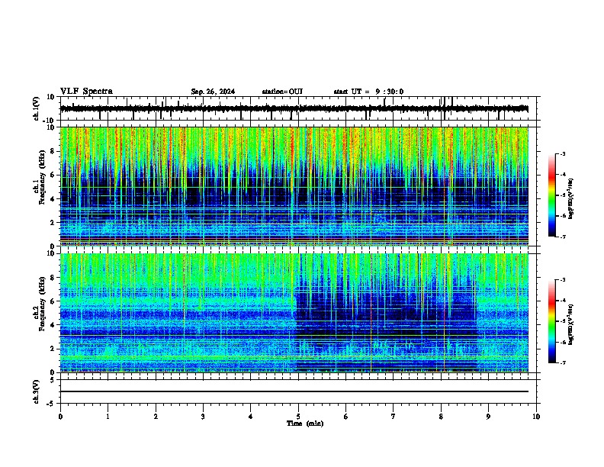The image size is (604, 467).
Task: Click the 'ch.1(V)' axis label
Action: [37, 108]
